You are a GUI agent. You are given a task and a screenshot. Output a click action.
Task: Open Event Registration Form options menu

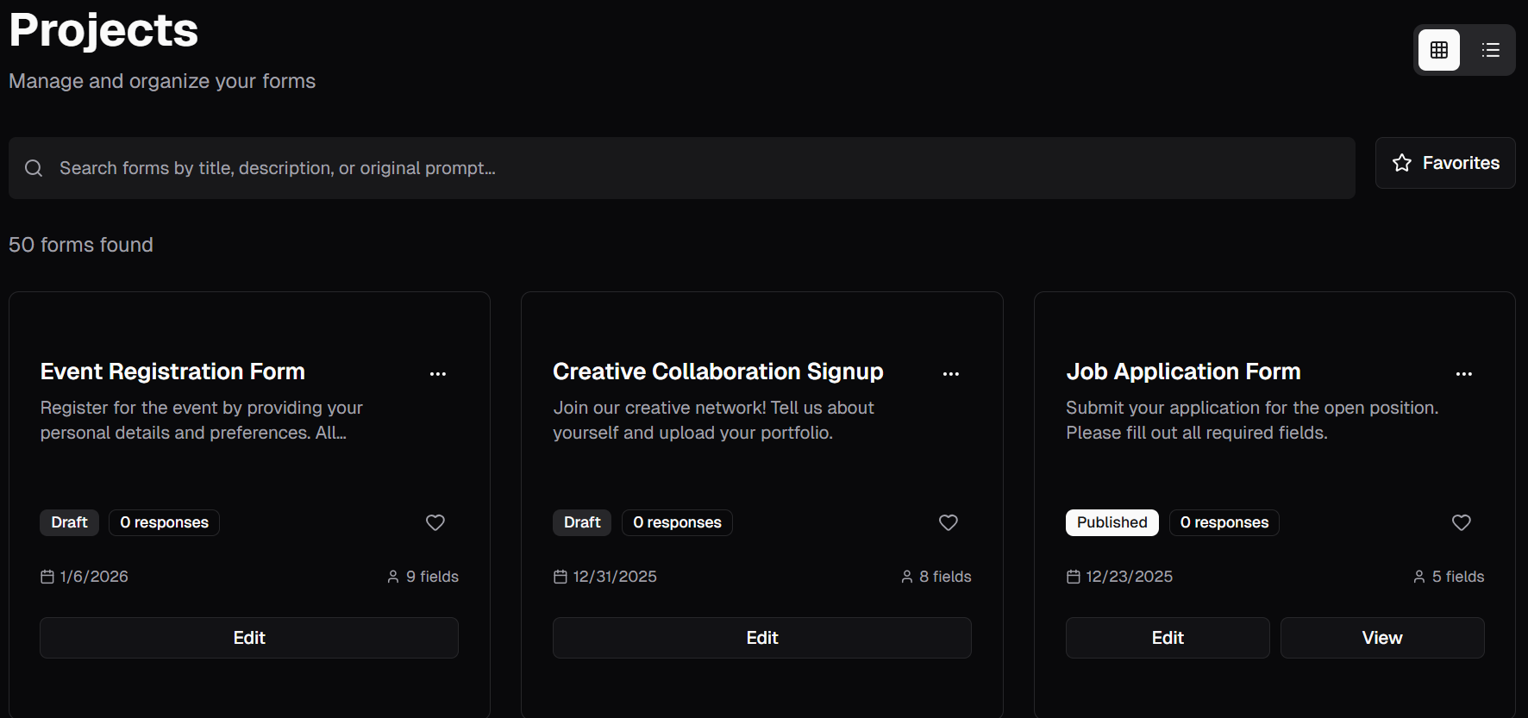tap(438, 373)
